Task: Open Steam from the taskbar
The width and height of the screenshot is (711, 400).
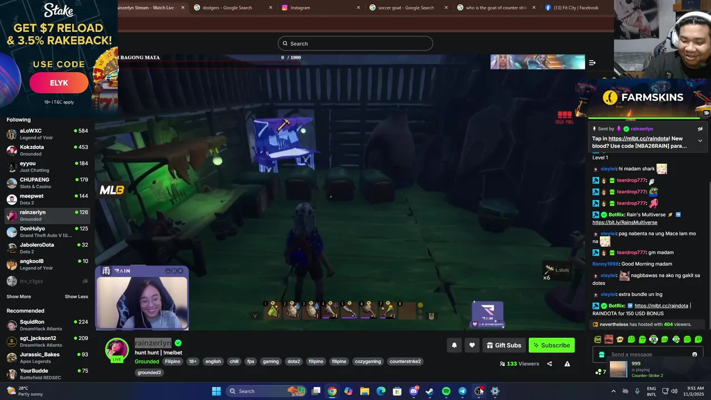Action: tap(429, 391)
